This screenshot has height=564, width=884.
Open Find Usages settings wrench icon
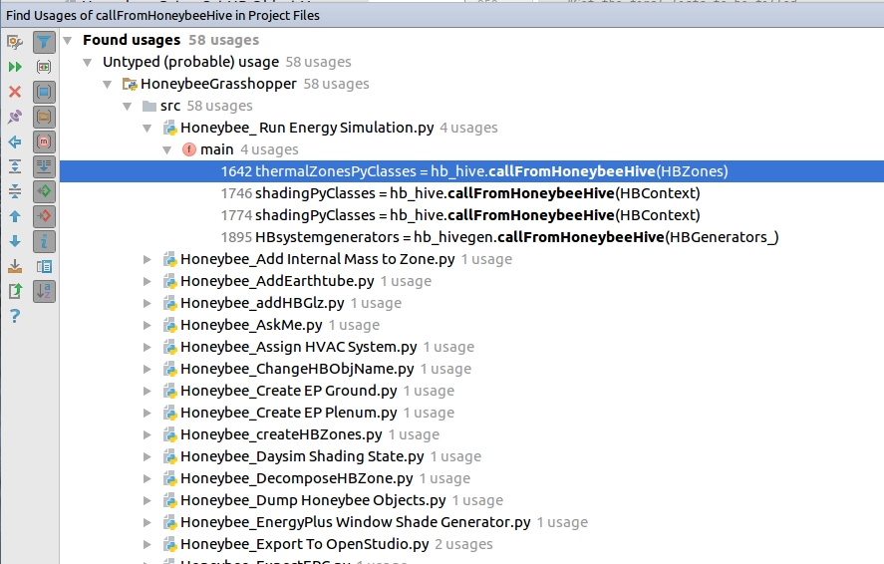tap(15, 42)
